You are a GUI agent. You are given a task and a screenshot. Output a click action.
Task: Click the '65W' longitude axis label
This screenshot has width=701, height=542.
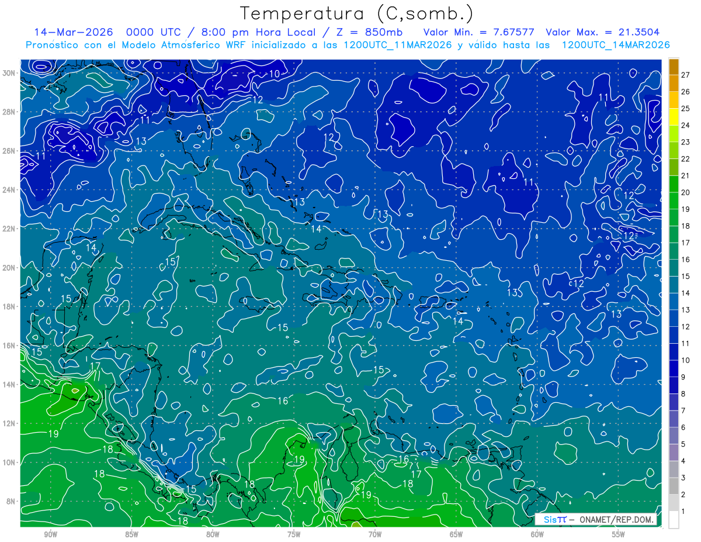456,534
